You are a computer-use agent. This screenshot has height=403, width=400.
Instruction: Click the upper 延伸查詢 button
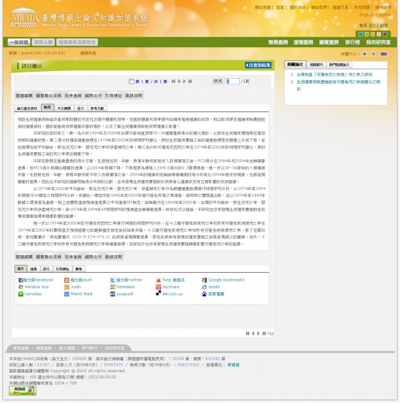[x=73, y=96]
